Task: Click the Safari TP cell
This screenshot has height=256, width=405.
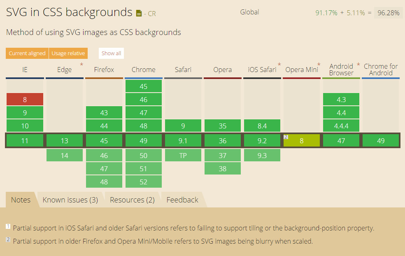Action: tap(183, 155)
